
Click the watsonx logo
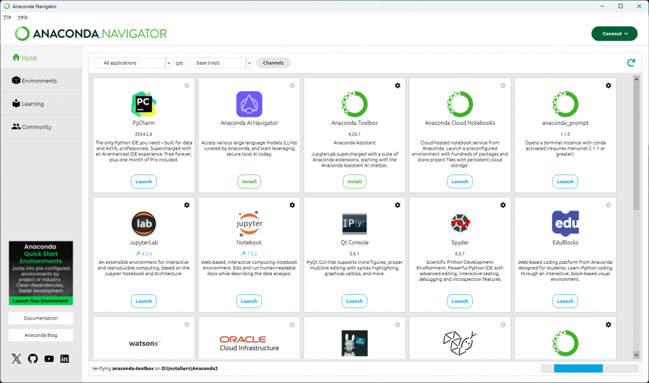tap(144, 343)
